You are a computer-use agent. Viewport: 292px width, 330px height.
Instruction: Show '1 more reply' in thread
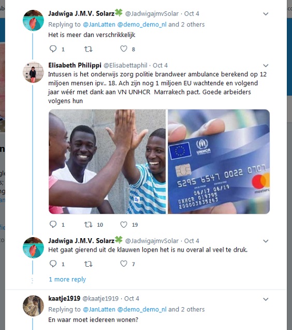coord(67,279)
